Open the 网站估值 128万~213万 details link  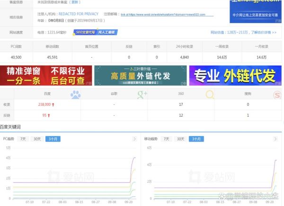pyautogui.click(x=243, y=33)
